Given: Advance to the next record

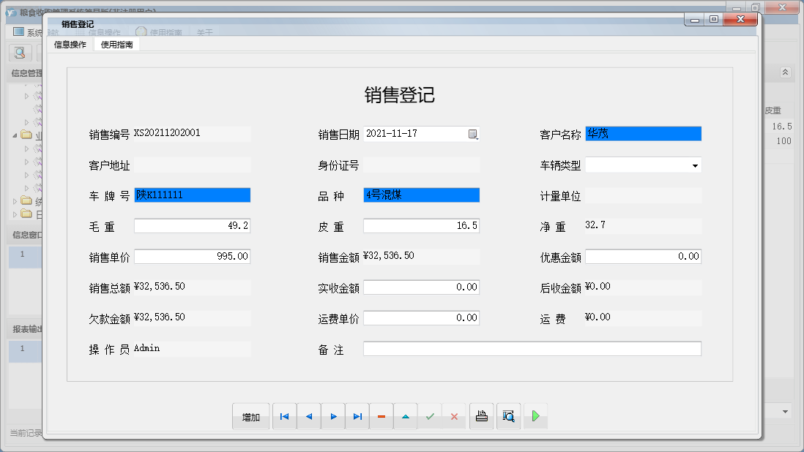Looking at the screenshot, I should pos(333,415).
